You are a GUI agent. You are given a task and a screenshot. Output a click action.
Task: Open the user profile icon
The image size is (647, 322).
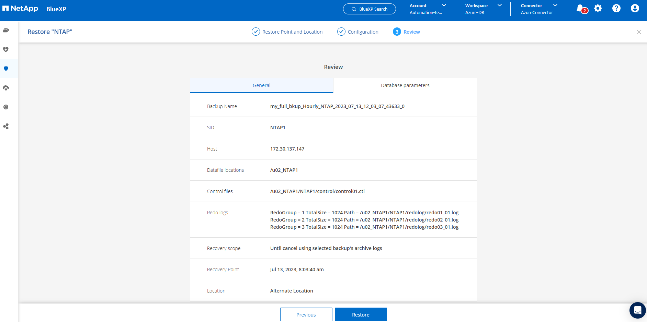(635, 9)
